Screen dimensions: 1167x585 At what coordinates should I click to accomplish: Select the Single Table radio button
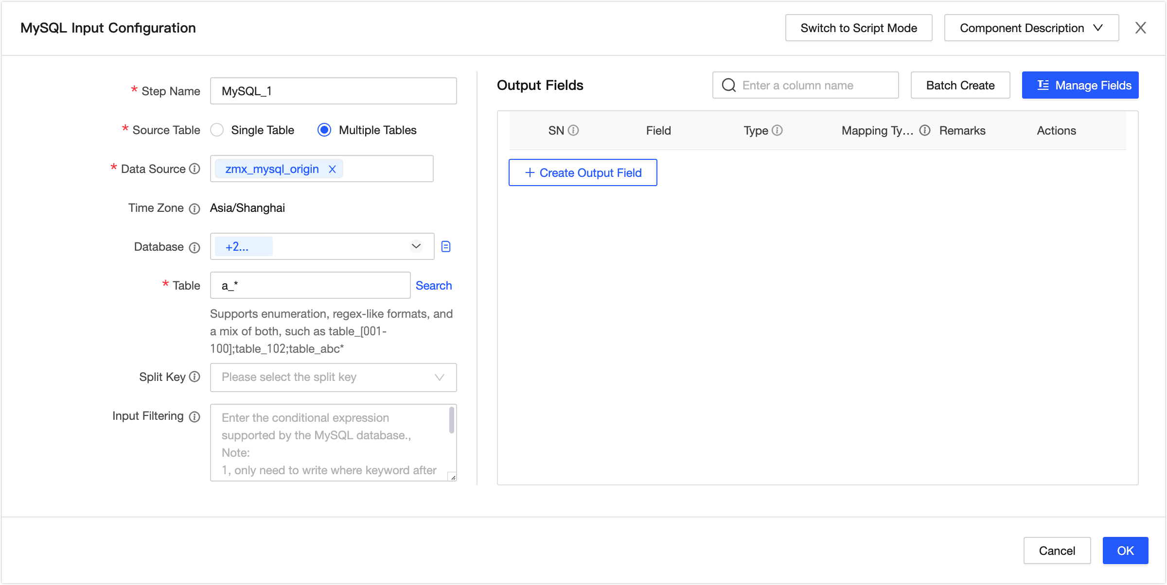pyautogui.click(x=217, y=130)
